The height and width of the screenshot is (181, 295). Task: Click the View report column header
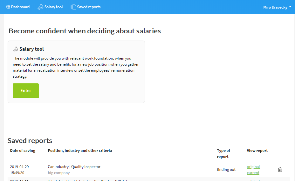coord(257,151)
